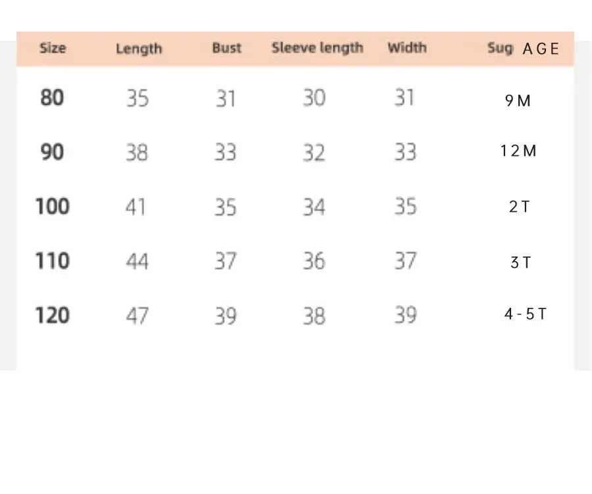Click the Sleeve length column header
592x494 pixels.
click(317, 48)
